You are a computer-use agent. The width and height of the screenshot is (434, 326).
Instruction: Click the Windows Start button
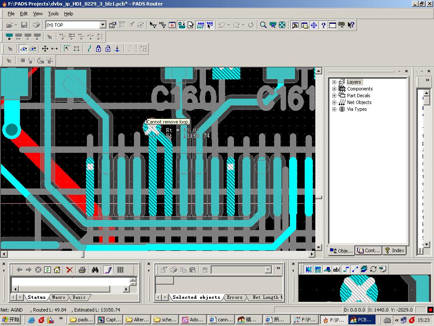pos(11,320)
